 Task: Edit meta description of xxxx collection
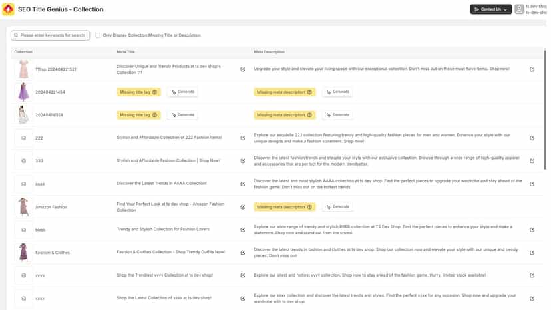[532, 299]
